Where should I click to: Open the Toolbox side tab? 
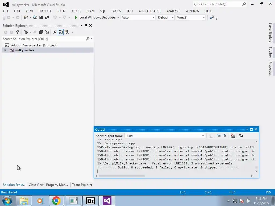tap(270, 52)
